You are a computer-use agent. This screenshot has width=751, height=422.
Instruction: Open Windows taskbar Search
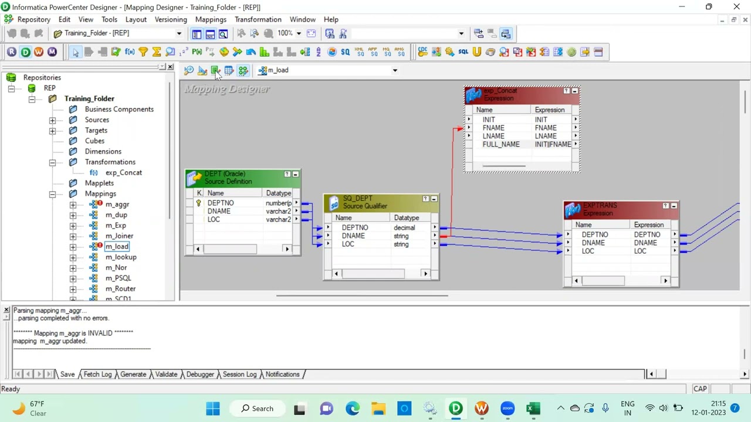[257, 409]
